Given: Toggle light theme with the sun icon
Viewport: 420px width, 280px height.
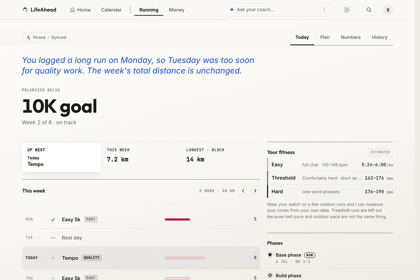Looking at the screenshot, I should 347,10.
